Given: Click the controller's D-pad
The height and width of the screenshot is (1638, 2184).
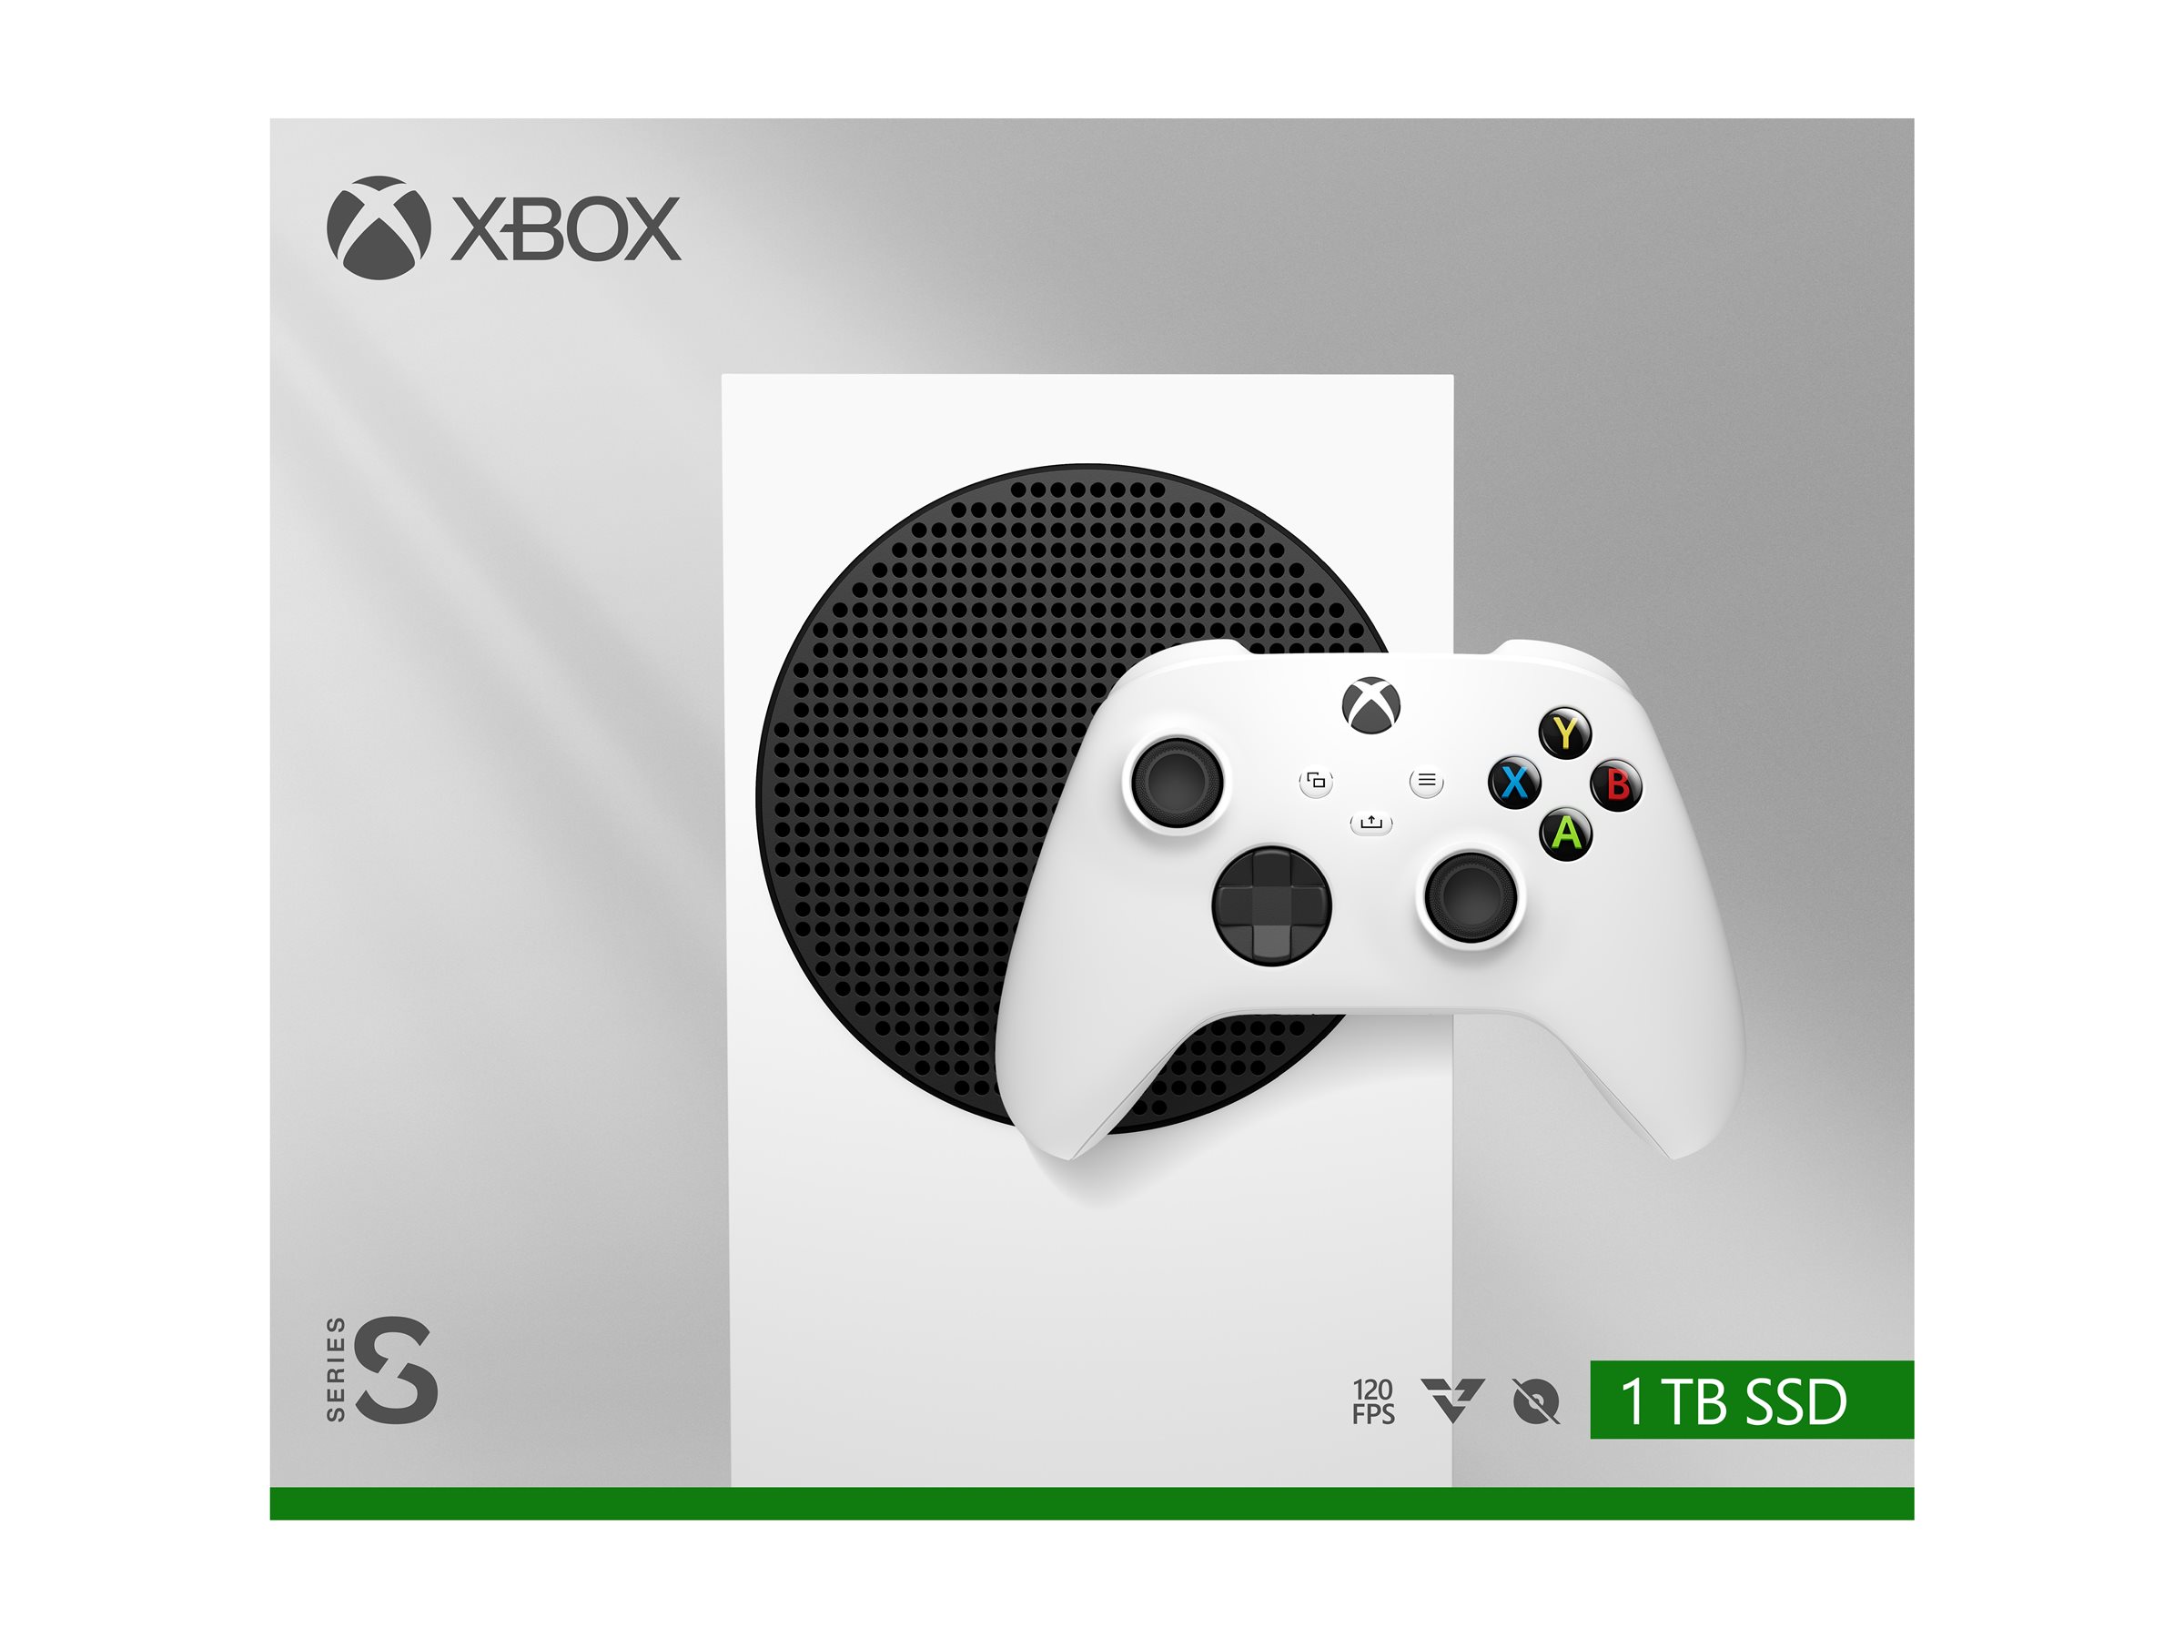Looking at the screenshot, I should tap(1271, 905).
